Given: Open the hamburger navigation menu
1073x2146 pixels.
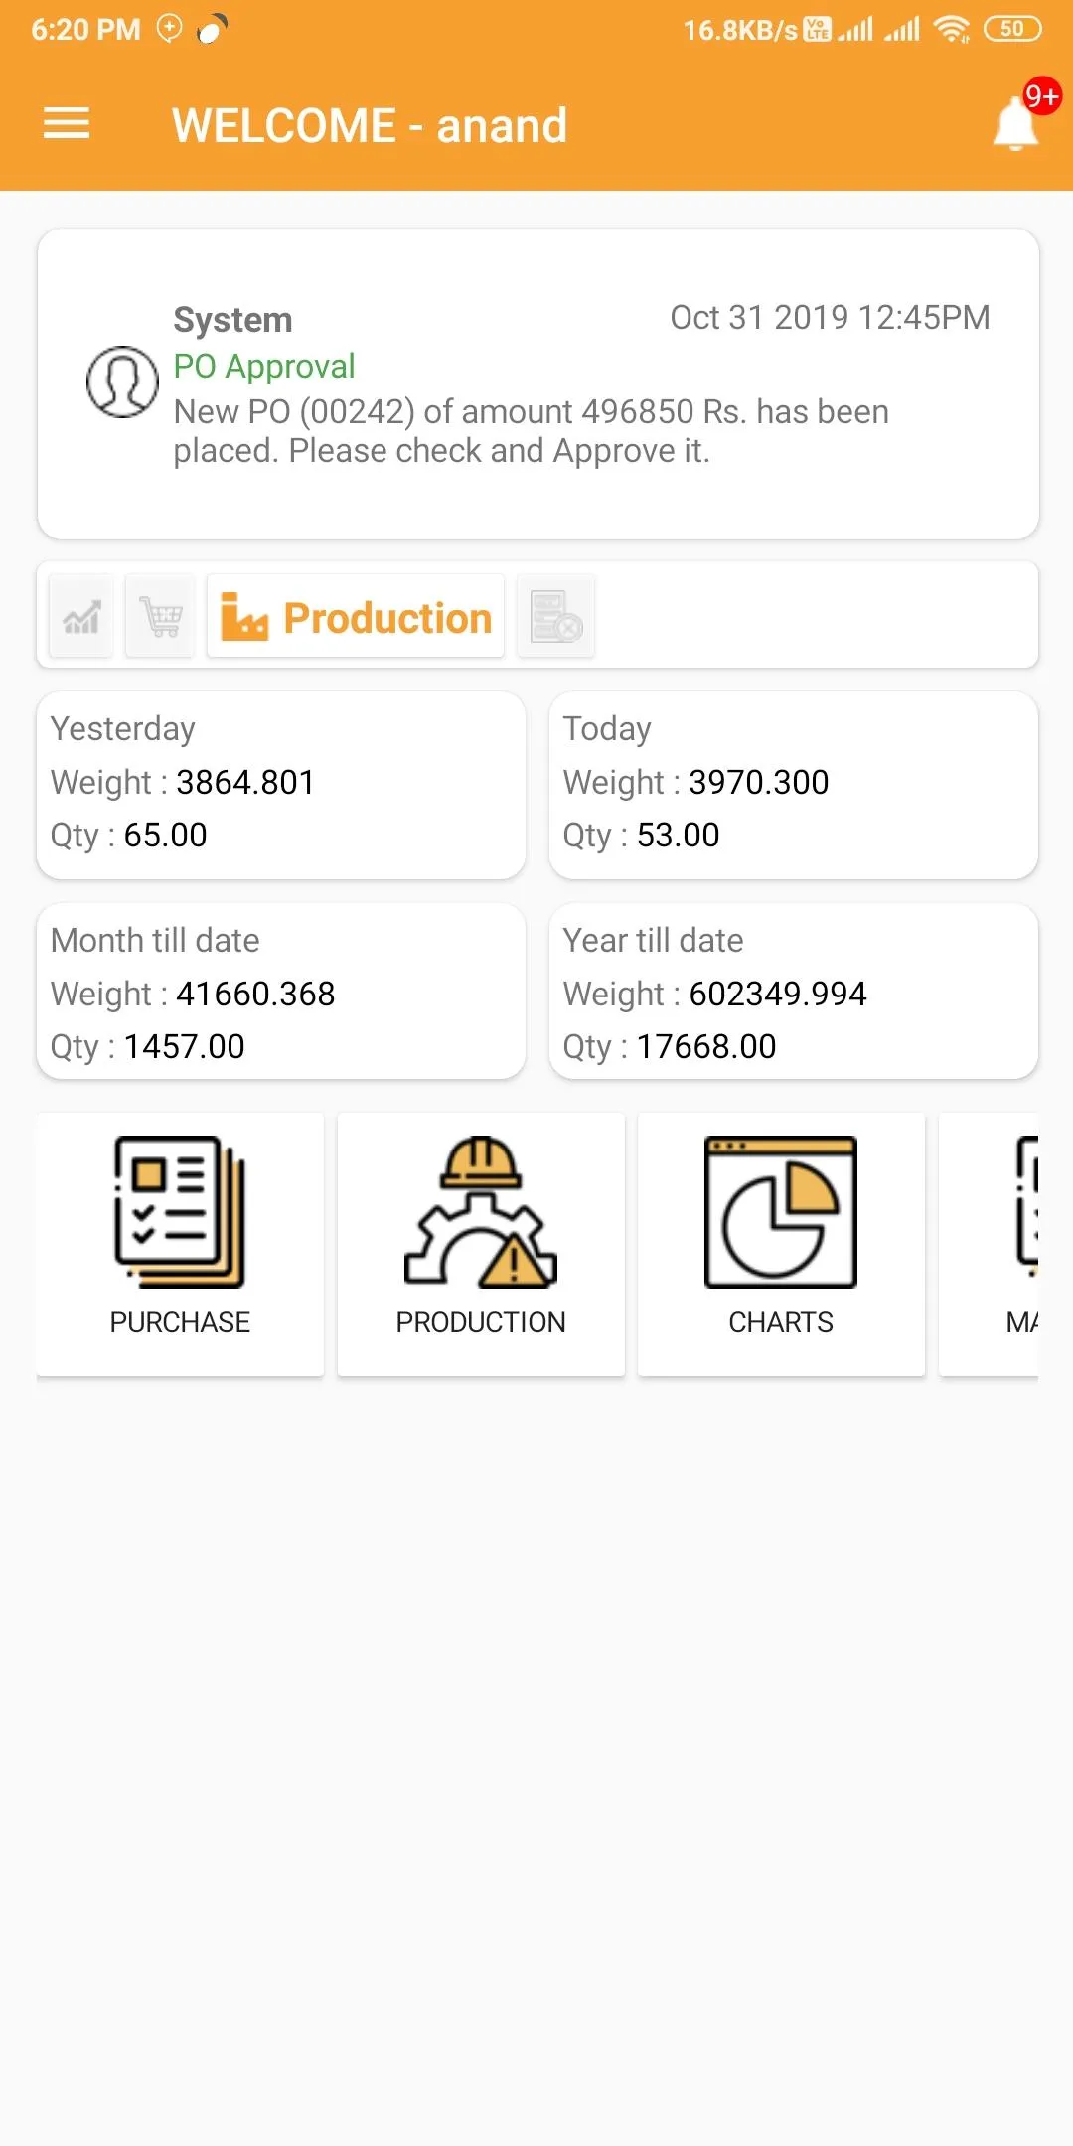Looking at the screenshot, I should (x=67, y=124).
